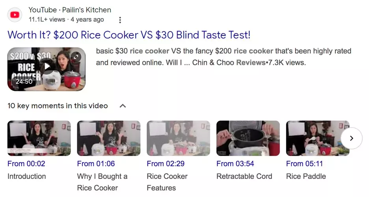Click 10 key moments in this video label
369x197 pixels.
click(x=58, y=106)
